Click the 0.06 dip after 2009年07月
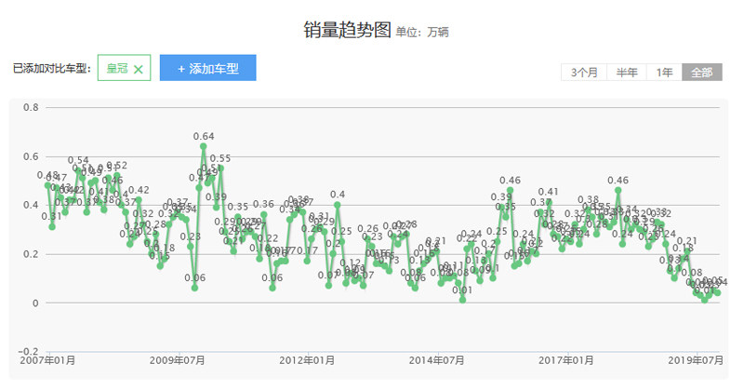Image resolution: width=744 pixels, height=391 pixels. [194, 288]
